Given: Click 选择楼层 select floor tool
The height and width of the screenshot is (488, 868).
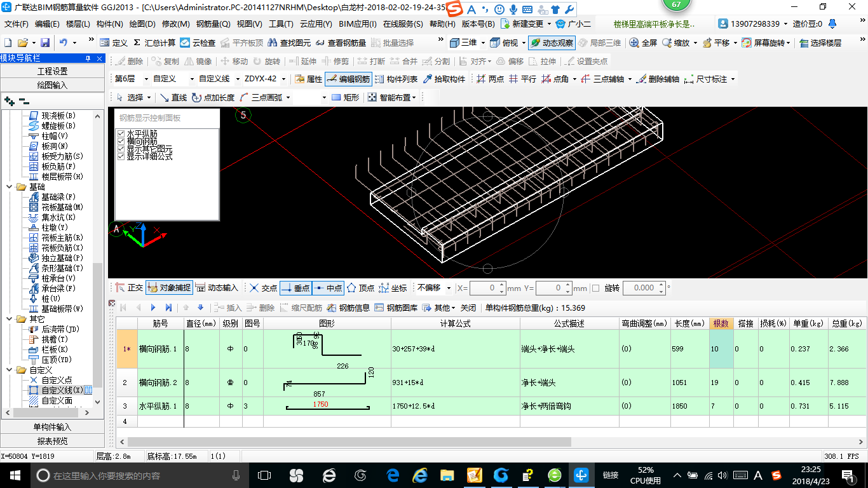Looking at the screenshot, I should click(820, 43).
